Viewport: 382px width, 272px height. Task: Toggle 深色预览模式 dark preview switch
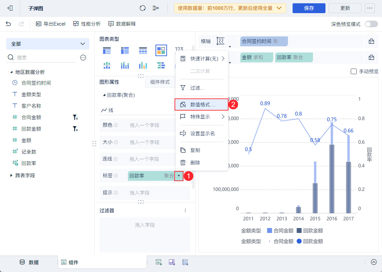point(371,24)
